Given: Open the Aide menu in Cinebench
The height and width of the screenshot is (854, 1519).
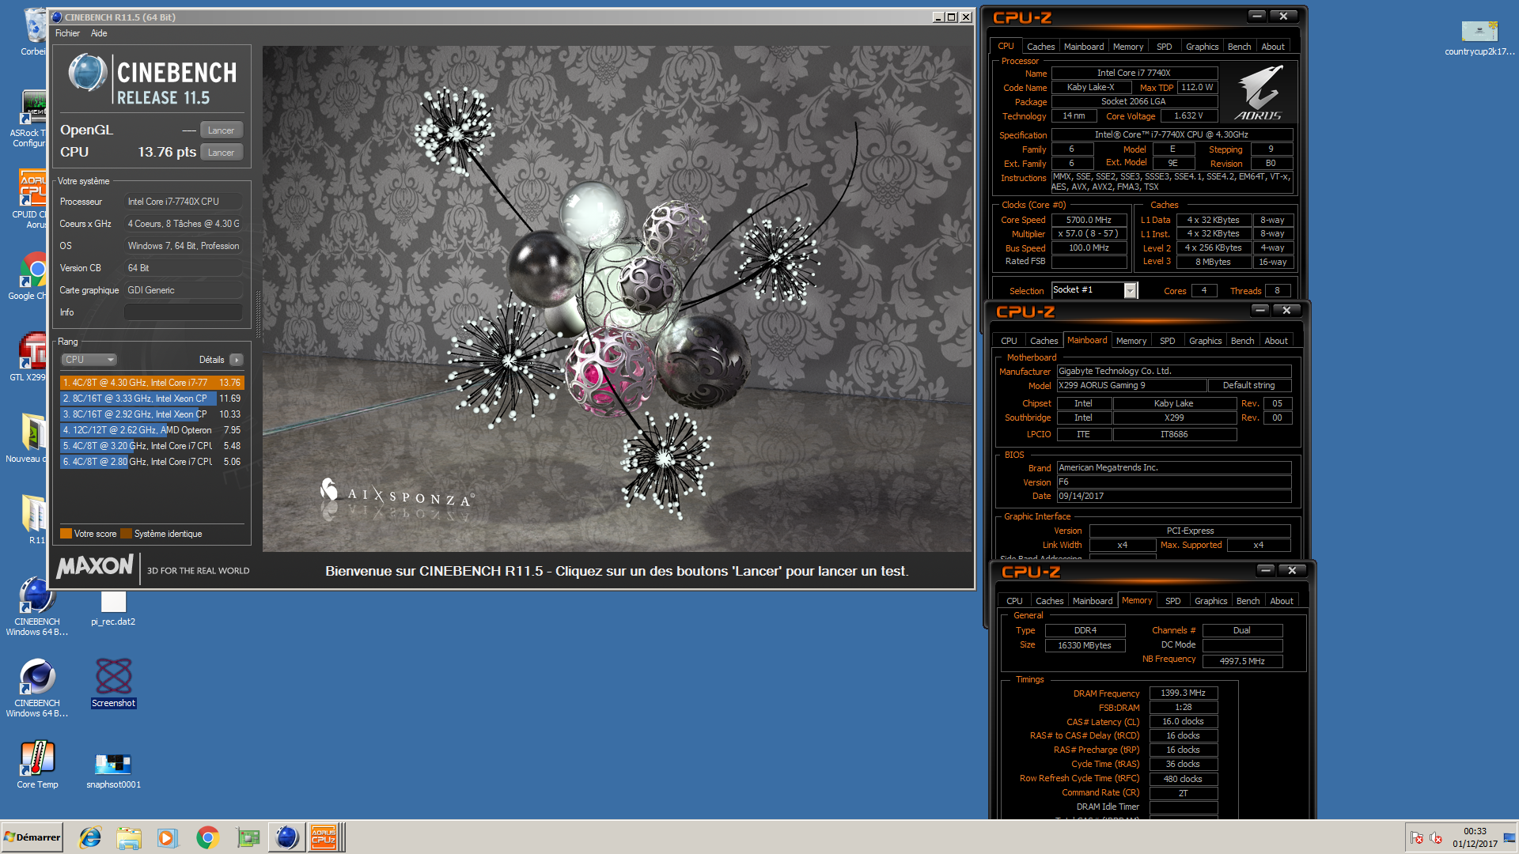Looking at the screenshot, I should pyautogui.click(x=99, y=33).
